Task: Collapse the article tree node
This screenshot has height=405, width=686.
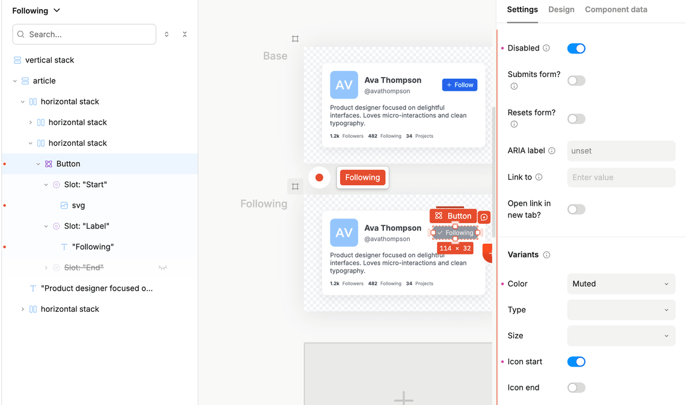Action: [x=15, y=81]
